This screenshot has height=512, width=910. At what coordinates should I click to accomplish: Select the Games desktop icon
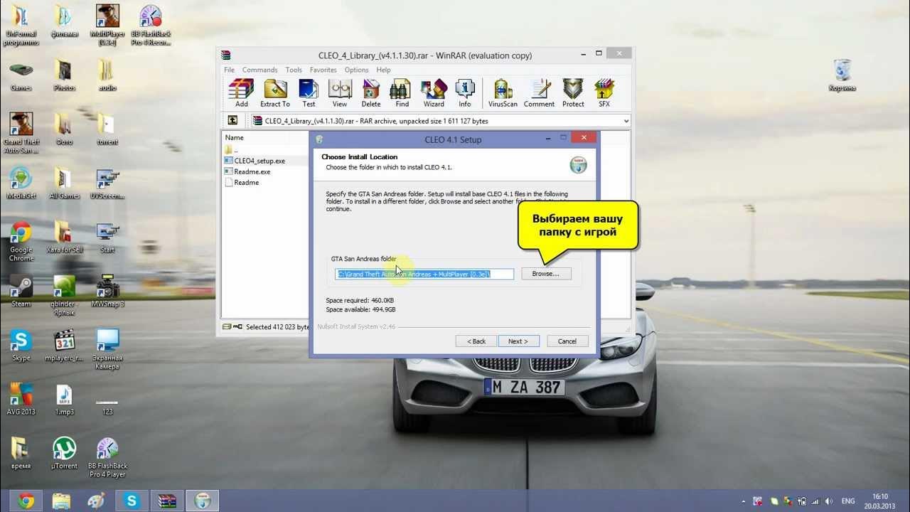(21, 75)
